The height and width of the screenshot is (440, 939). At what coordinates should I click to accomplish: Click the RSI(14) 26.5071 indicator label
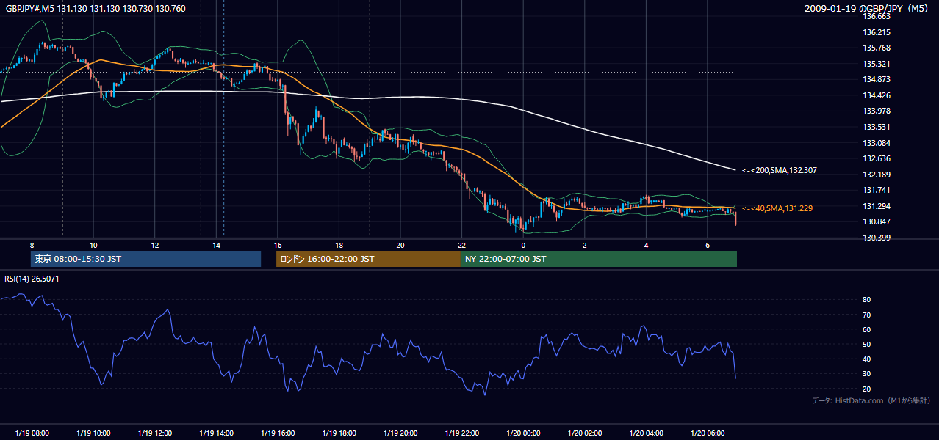point(32,279)
